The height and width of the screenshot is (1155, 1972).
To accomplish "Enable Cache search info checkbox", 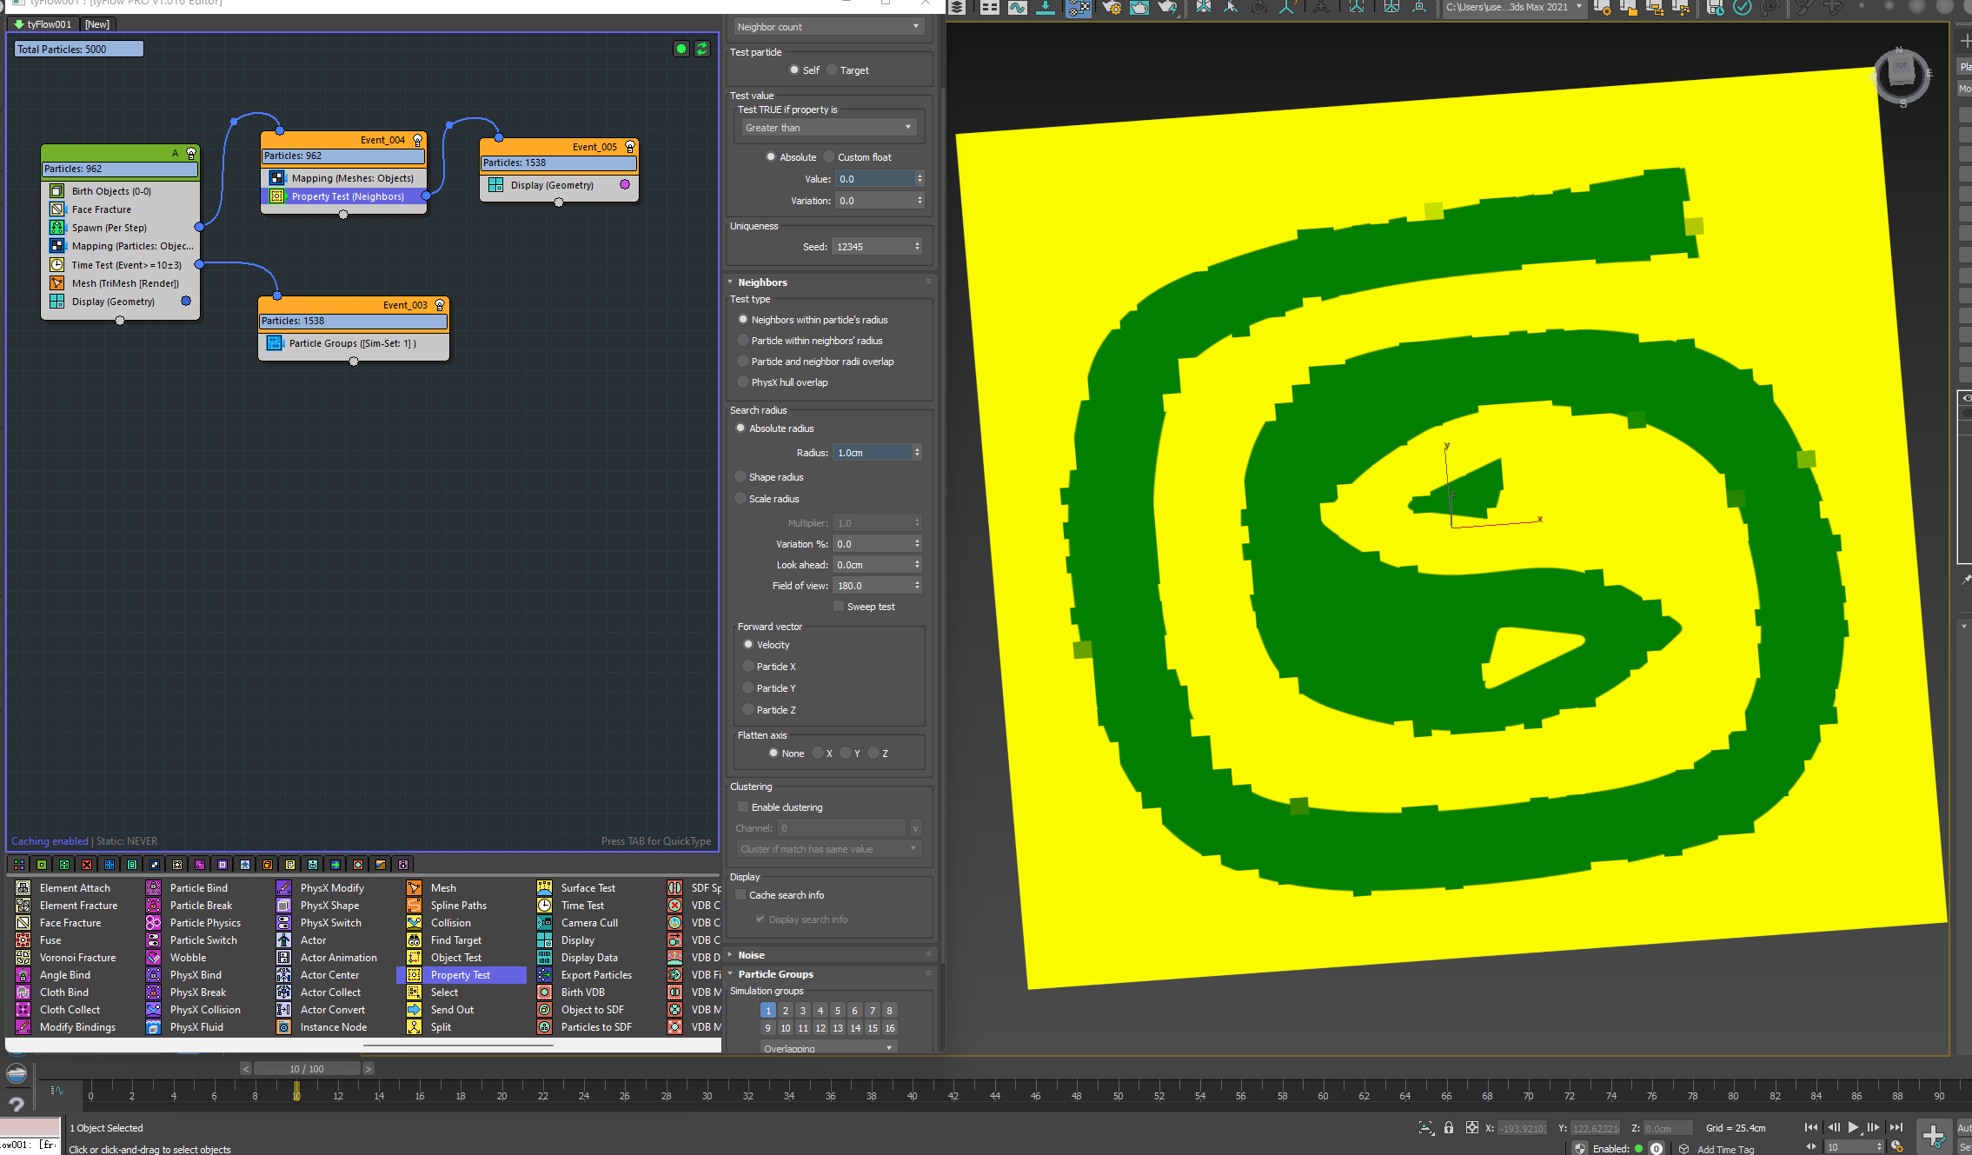I will click(x=740, y=894).
